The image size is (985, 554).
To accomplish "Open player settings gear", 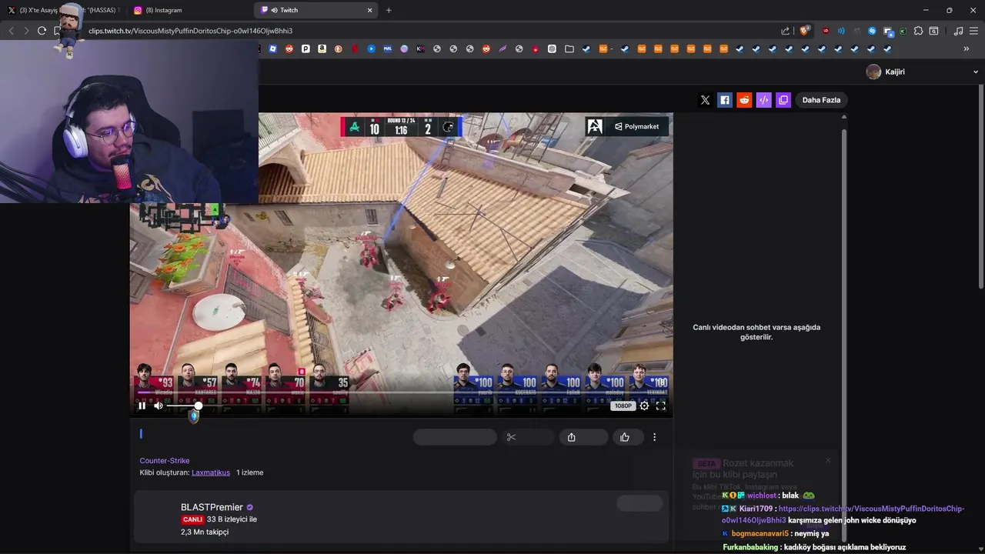I will pyautogui.click(x=644, y=405).
